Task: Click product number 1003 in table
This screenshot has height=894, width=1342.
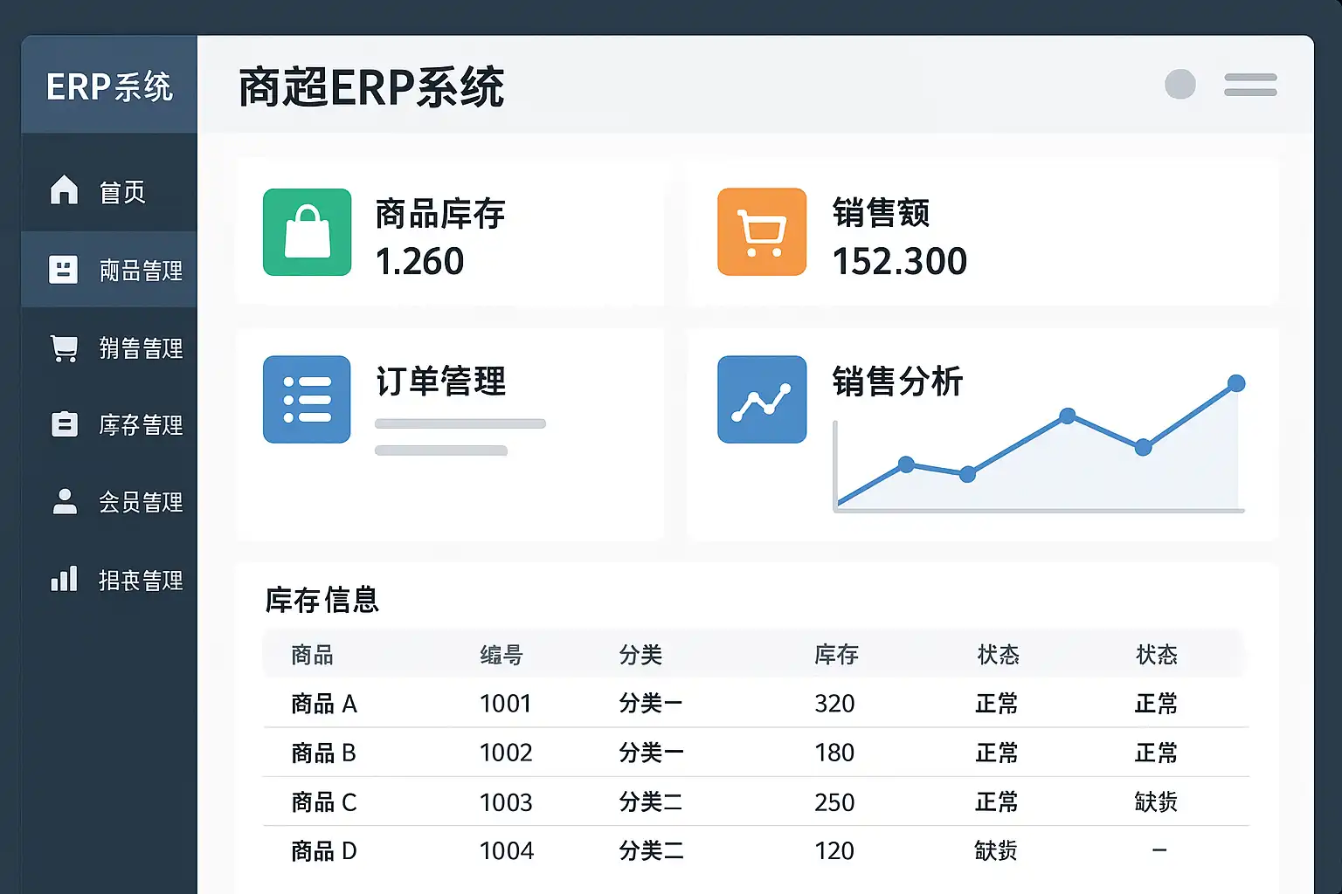Action: point(506,802)
